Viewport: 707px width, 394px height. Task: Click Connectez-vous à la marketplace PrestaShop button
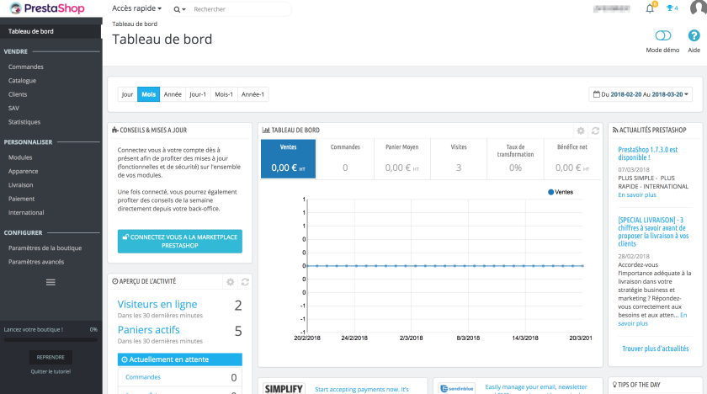[180, 242]
